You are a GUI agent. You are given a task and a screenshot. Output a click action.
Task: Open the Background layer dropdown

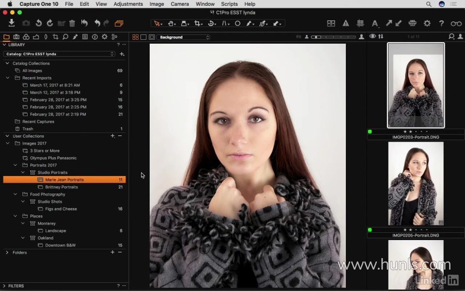[183, 37]
